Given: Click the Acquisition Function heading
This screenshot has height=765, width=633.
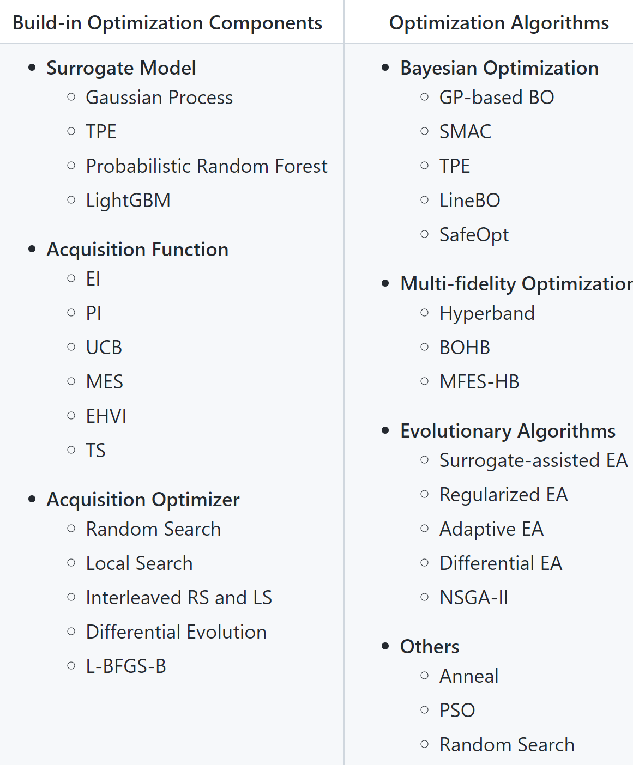Looking at the screenshot, I should 137,250.
